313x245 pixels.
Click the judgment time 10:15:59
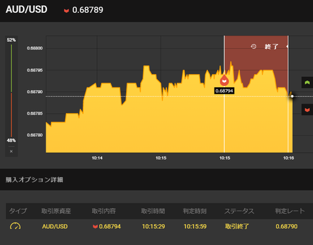coord(195,227)
